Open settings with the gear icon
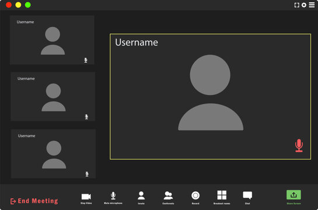Screen dimensions: 318x210 point(304,5)
